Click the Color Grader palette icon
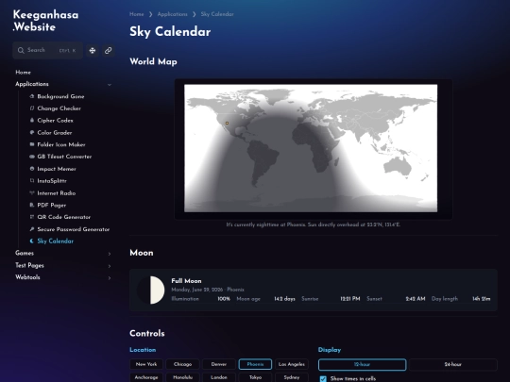The height and width of the screenshot is (382, 510). pos(32,133)
